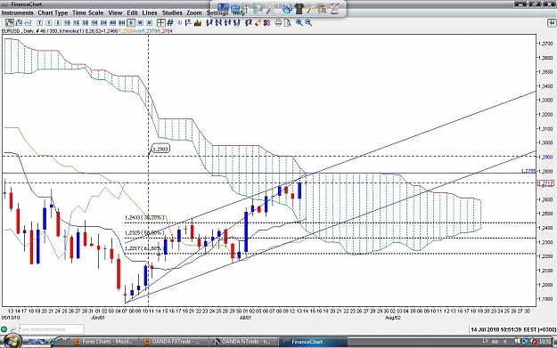Viewport: 557px width, 348px height.
Task: Select the 4H timeframe button
Action: [112, 23]
